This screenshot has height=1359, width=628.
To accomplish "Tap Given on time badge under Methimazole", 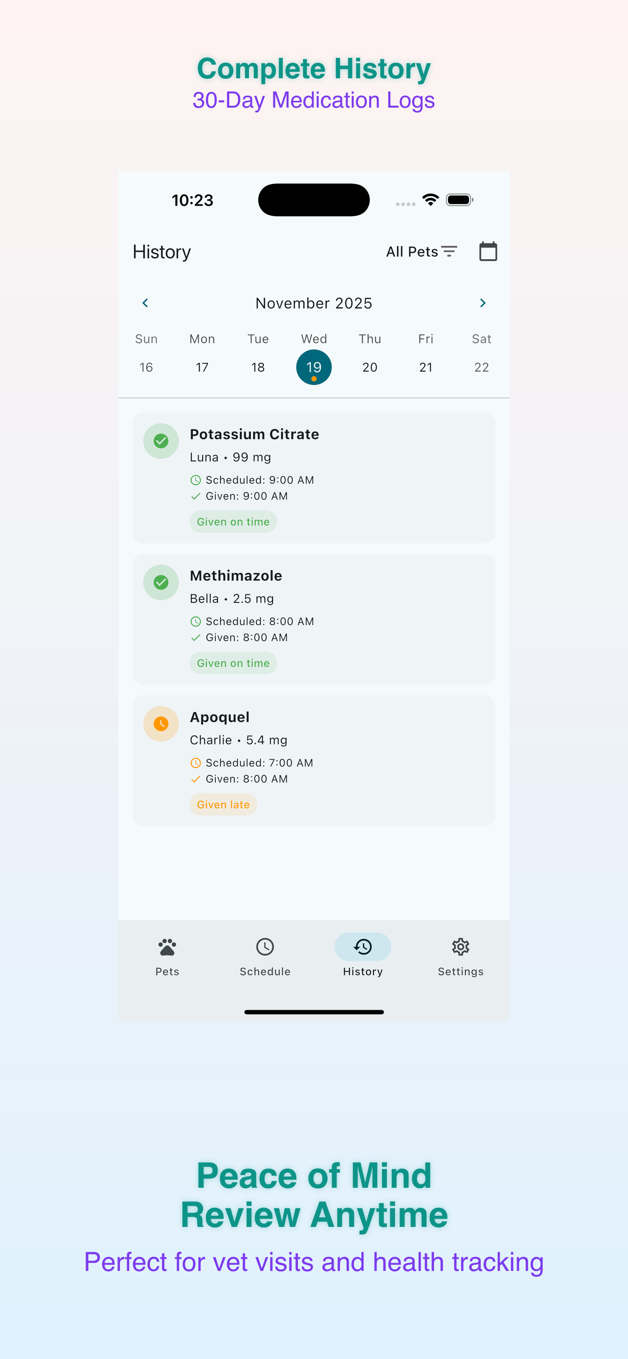I will (233, 663).
